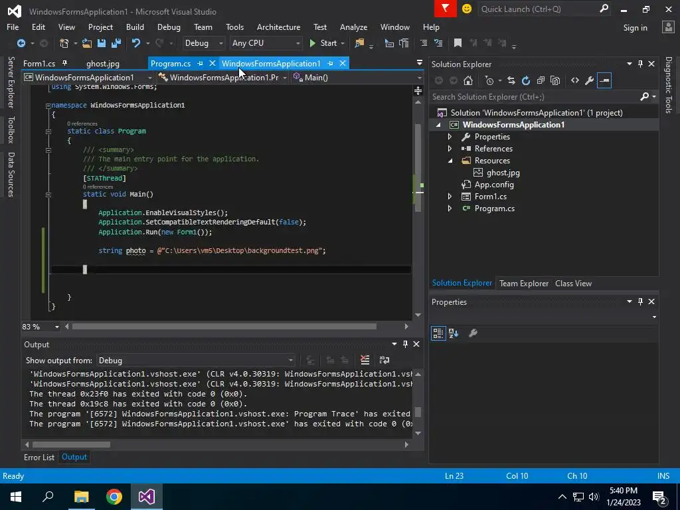The height and width of the screenshot is (510, 680).
Task: Toggle pin on Program.cs tab
Action: tap(200, 63)
